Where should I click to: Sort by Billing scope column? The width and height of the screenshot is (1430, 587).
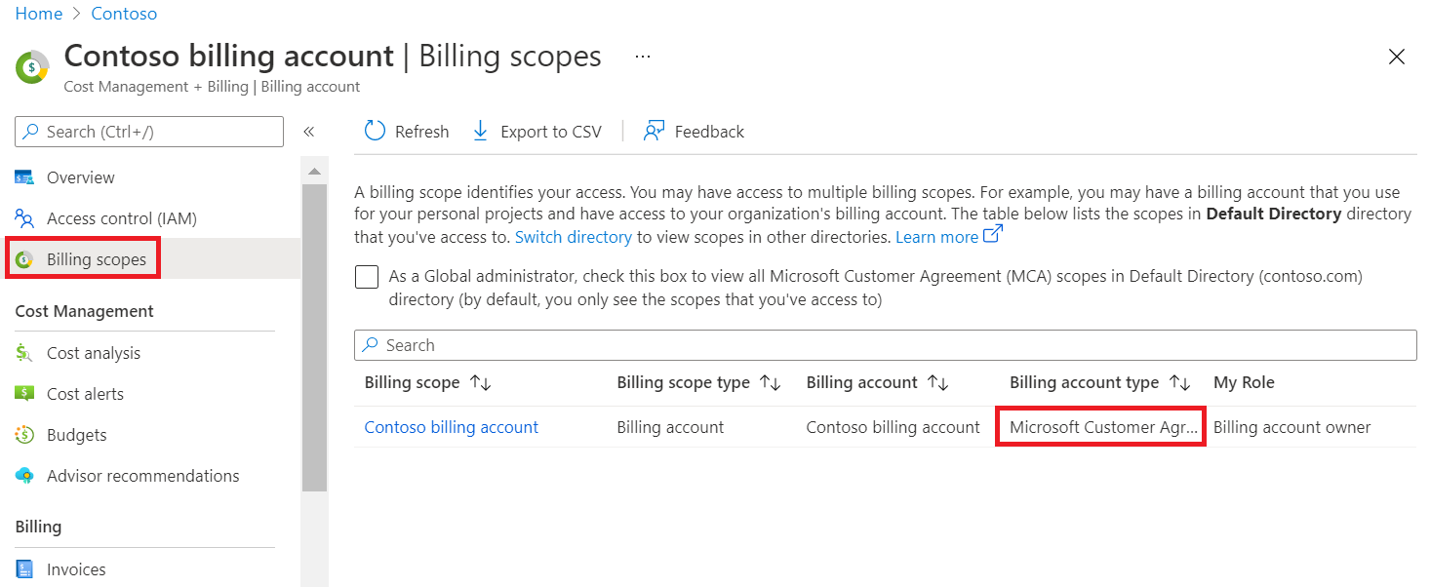[x=480, y=383]
